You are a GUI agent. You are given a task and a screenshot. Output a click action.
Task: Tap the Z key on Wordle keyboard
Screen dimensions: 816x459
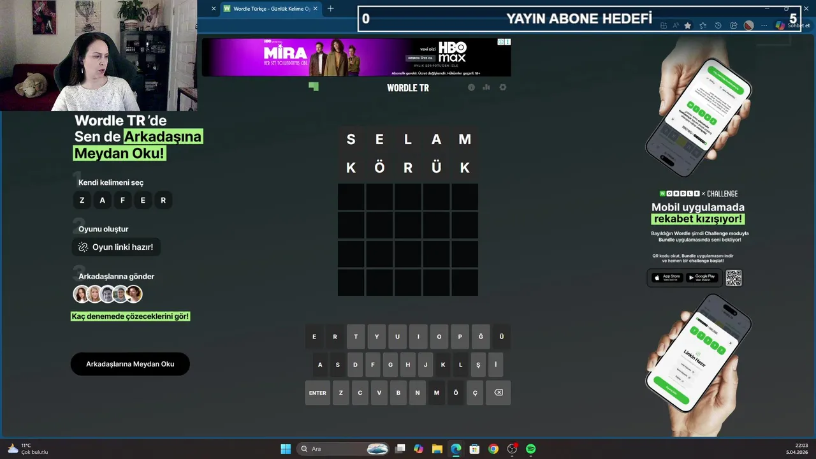pos(340,393)
